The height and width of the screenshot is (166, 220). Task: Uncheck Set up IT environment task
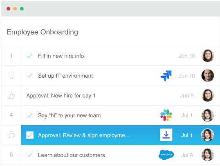click(x=30, y=76)
